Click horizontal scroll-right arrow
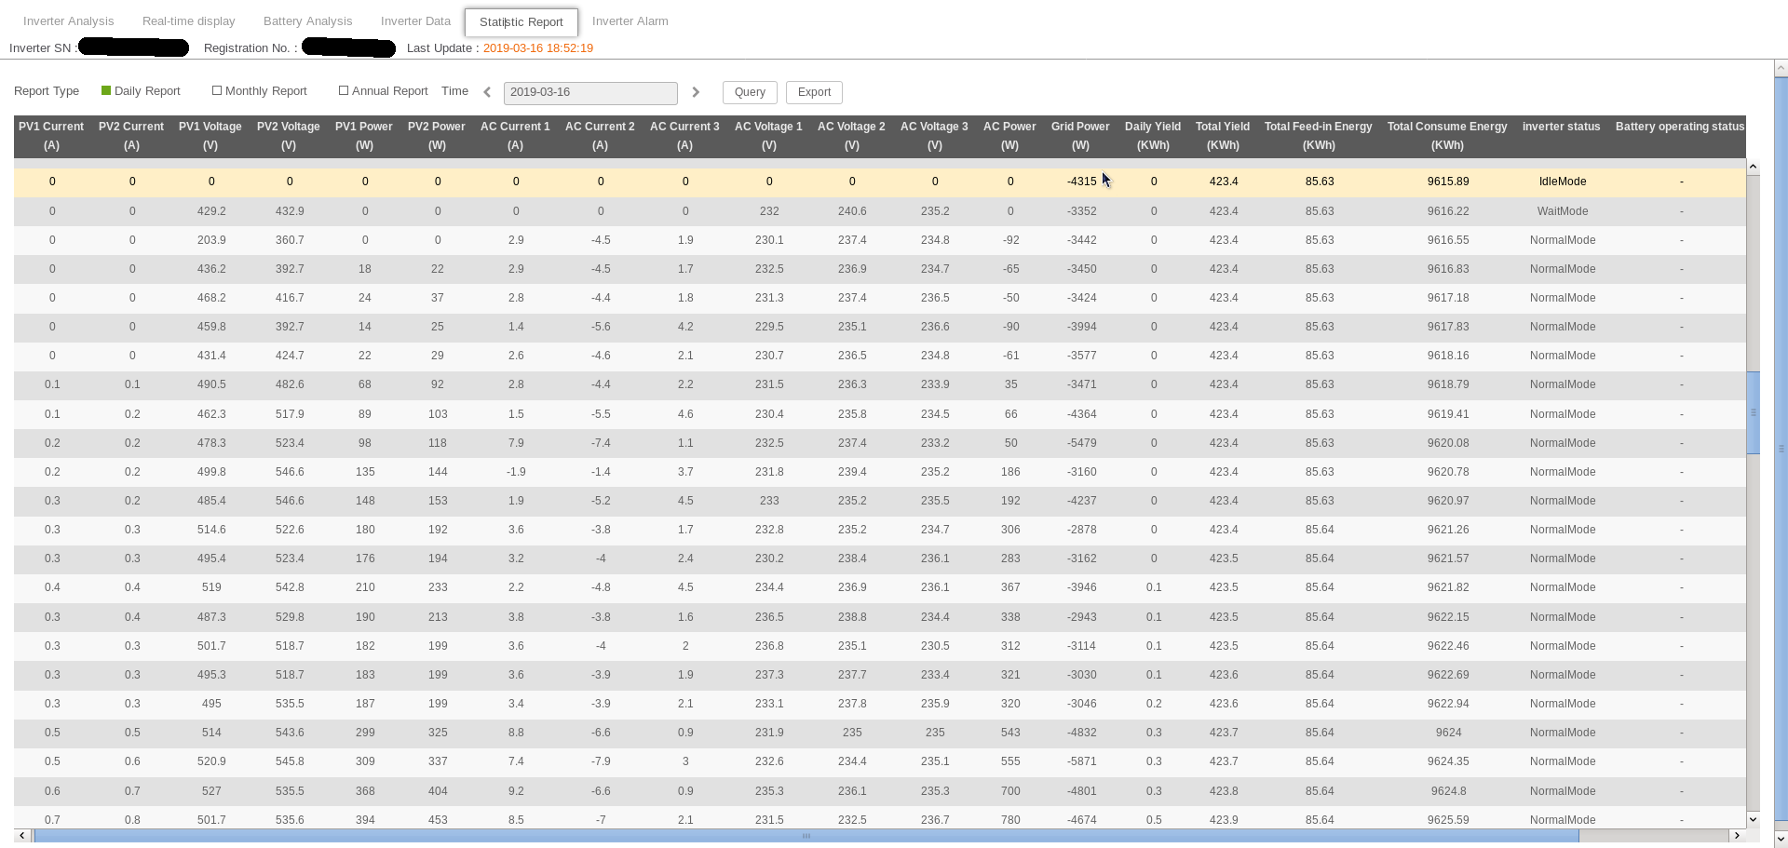The height and width of the screenshot is (848, 1788). [x=1737, y=836]
